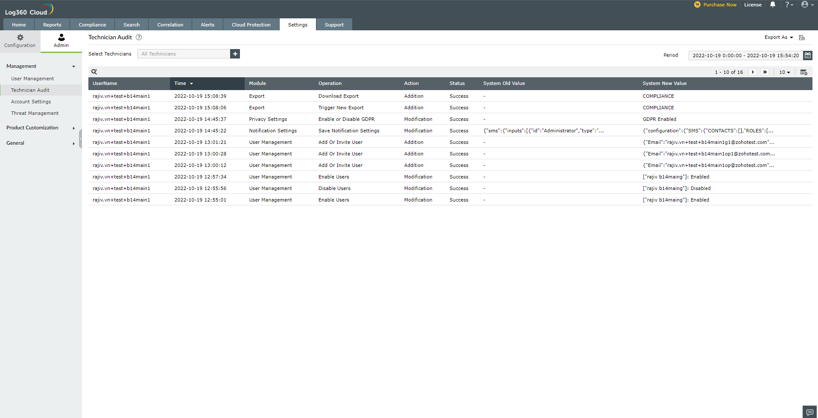This screenshot has height=418, width=818.
Task: Go to the last page of results
Action: point(765,72)
